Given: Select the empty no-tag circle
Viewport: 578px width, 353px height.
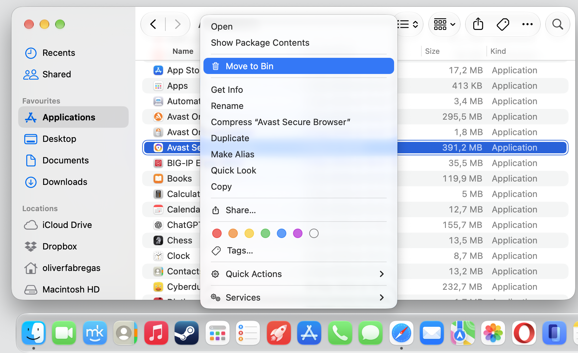Looking at the screenshot, I should click(x=314, y=233).
